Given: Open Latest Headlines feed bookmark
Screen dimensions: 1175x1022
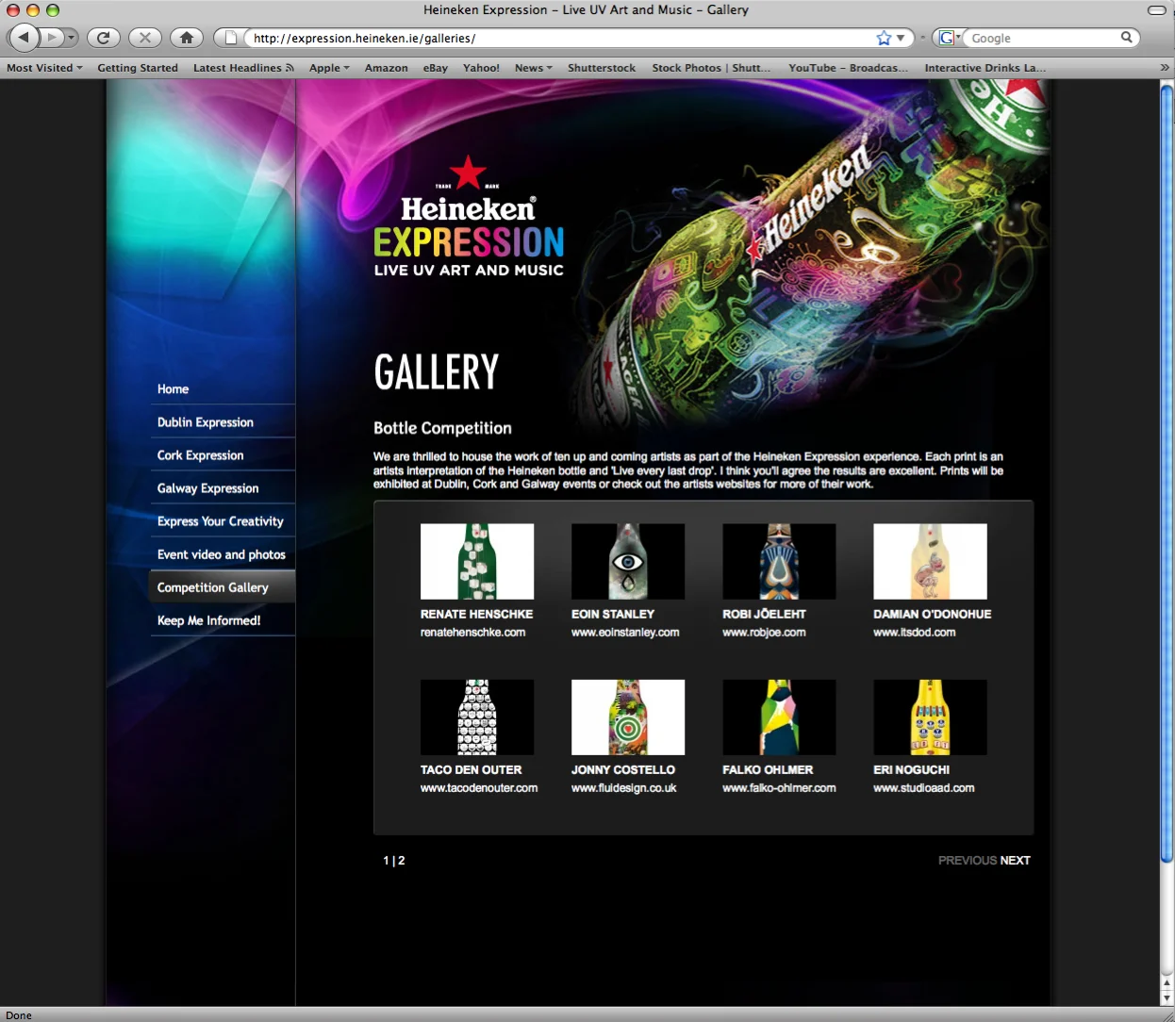Looking at the screenshot, I should [243, 68].
